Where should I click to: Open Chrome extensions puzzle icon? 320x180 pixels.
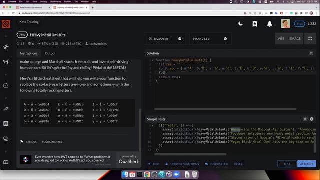click(x=301, y=13)
